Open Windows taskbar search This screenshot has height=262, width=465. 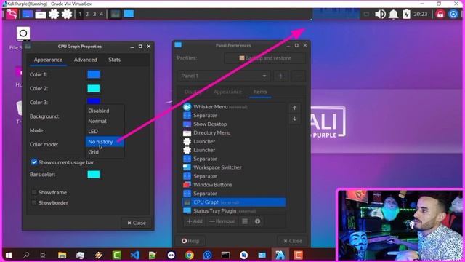point(26,255)
